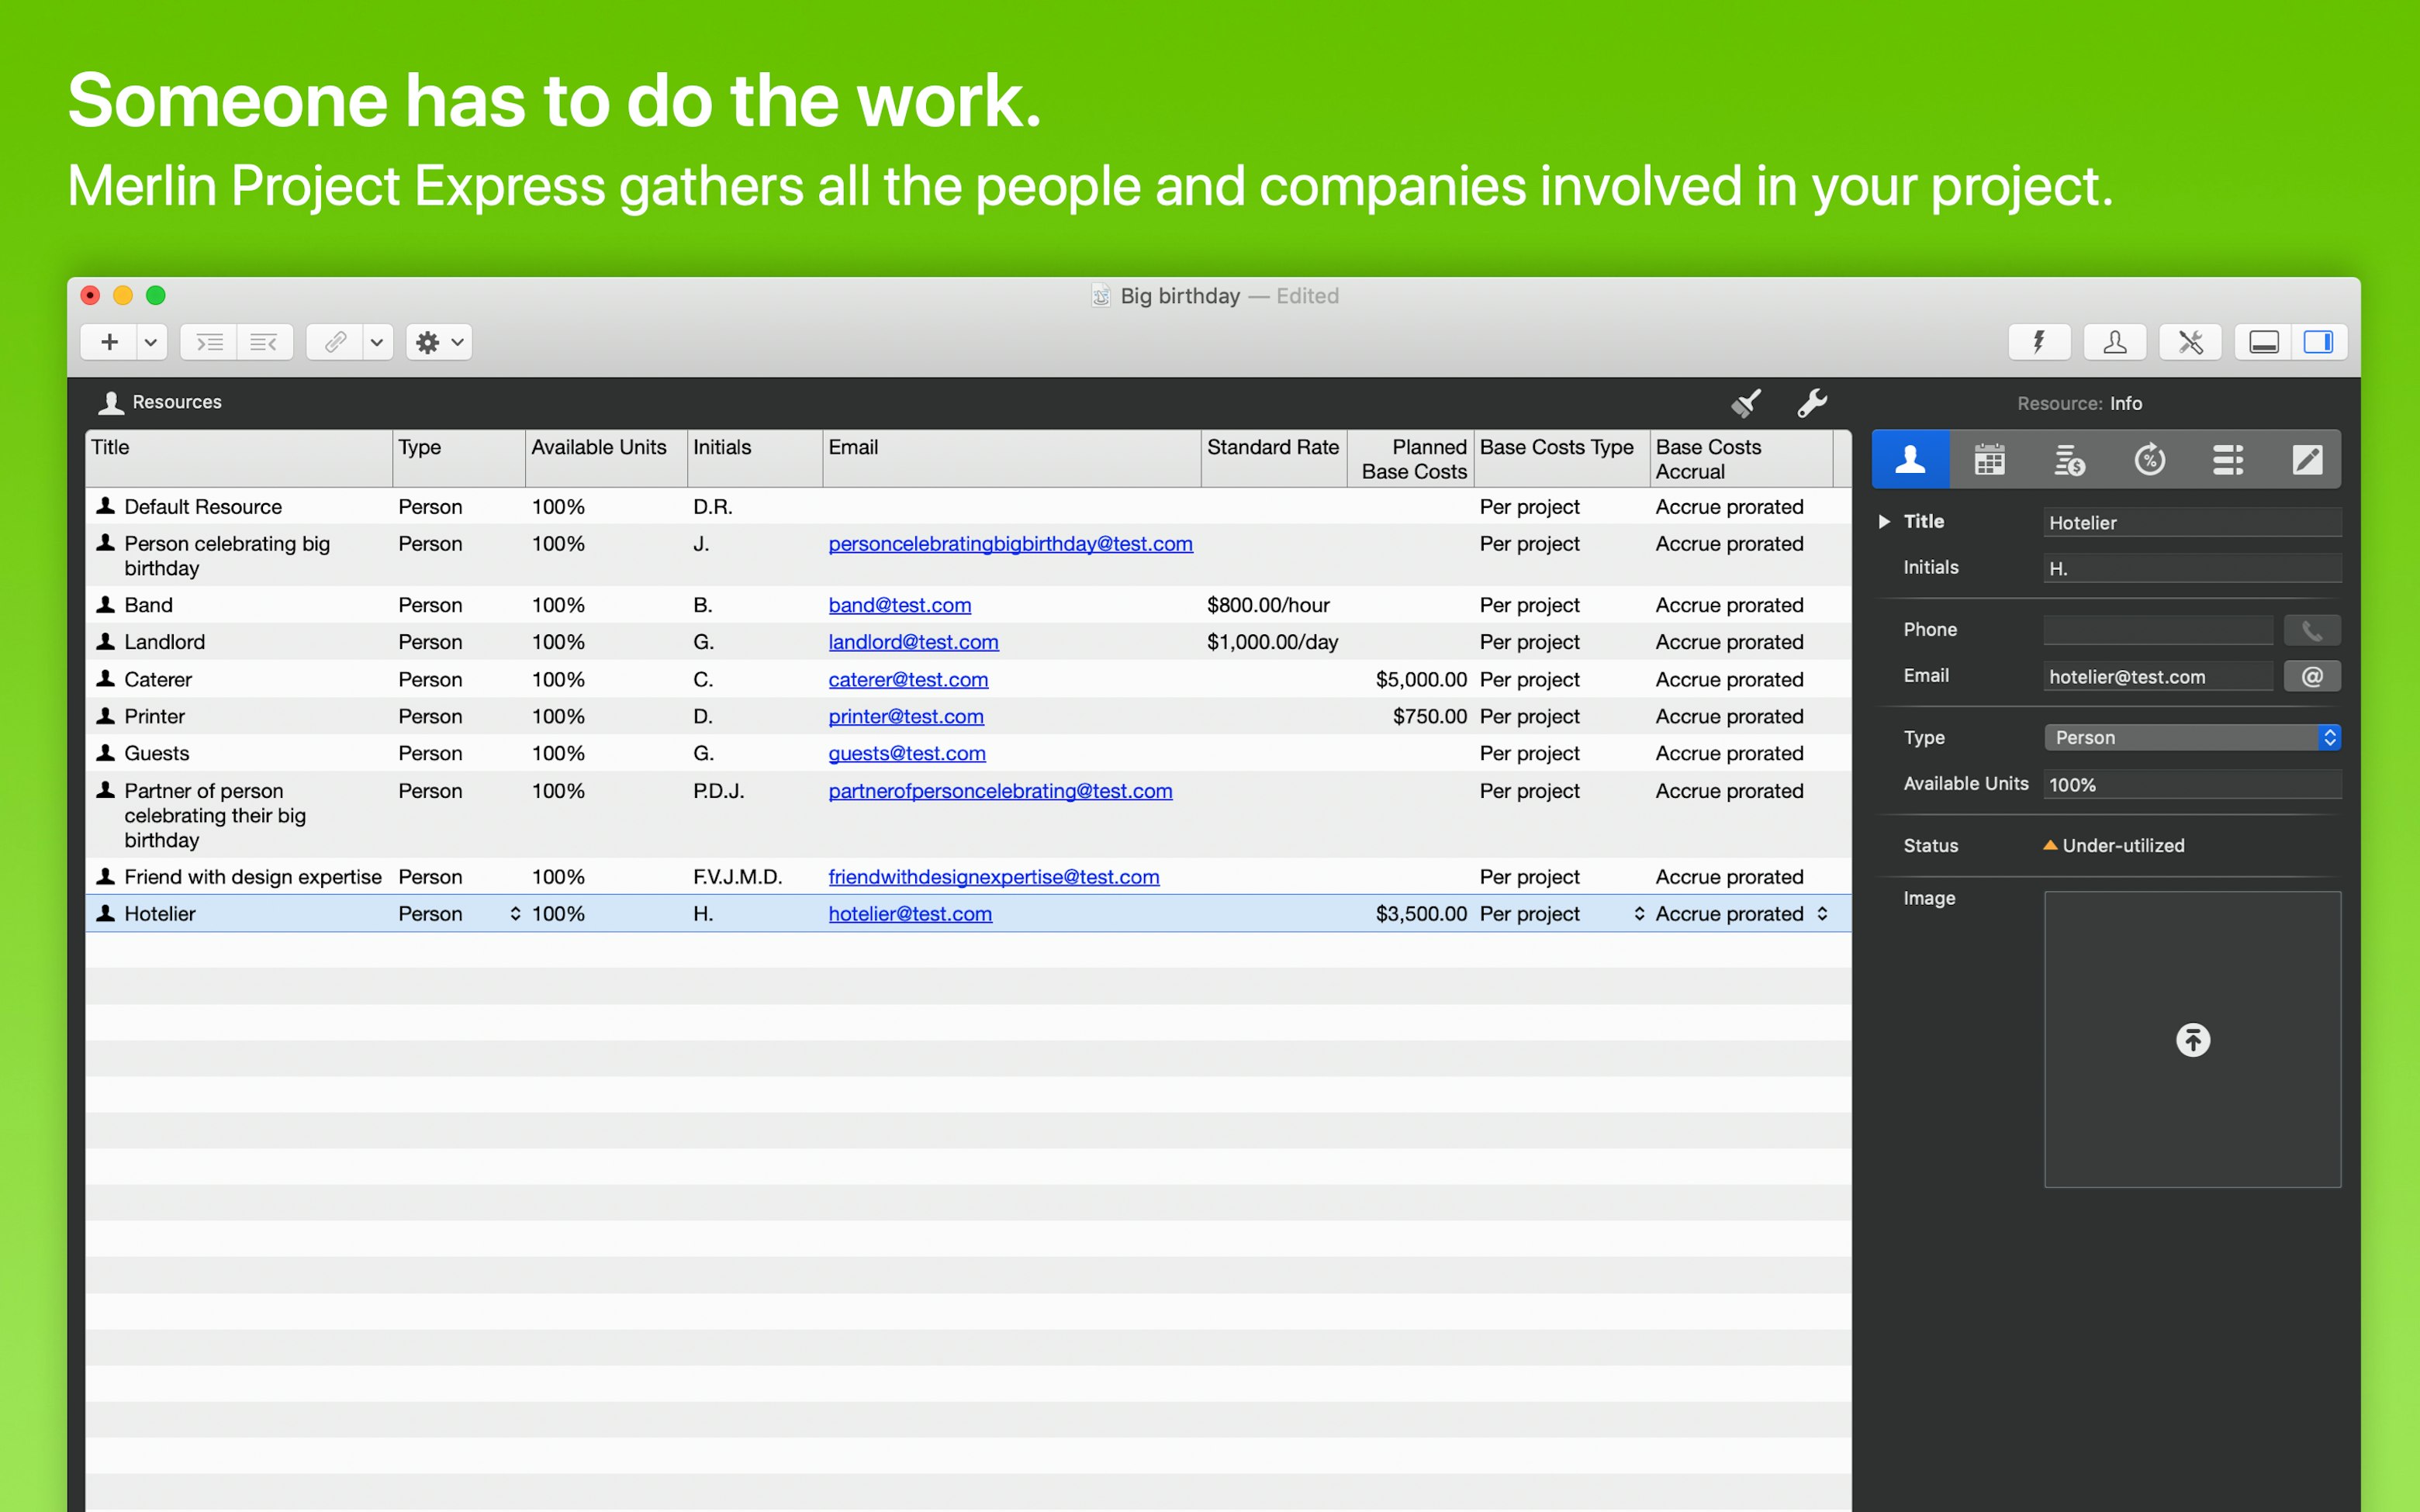This screenshot has width=2420, height=1512.
Task: Toggle the bottom details panel visibility
Action: pyautogui.click(x=2263, y=342)
